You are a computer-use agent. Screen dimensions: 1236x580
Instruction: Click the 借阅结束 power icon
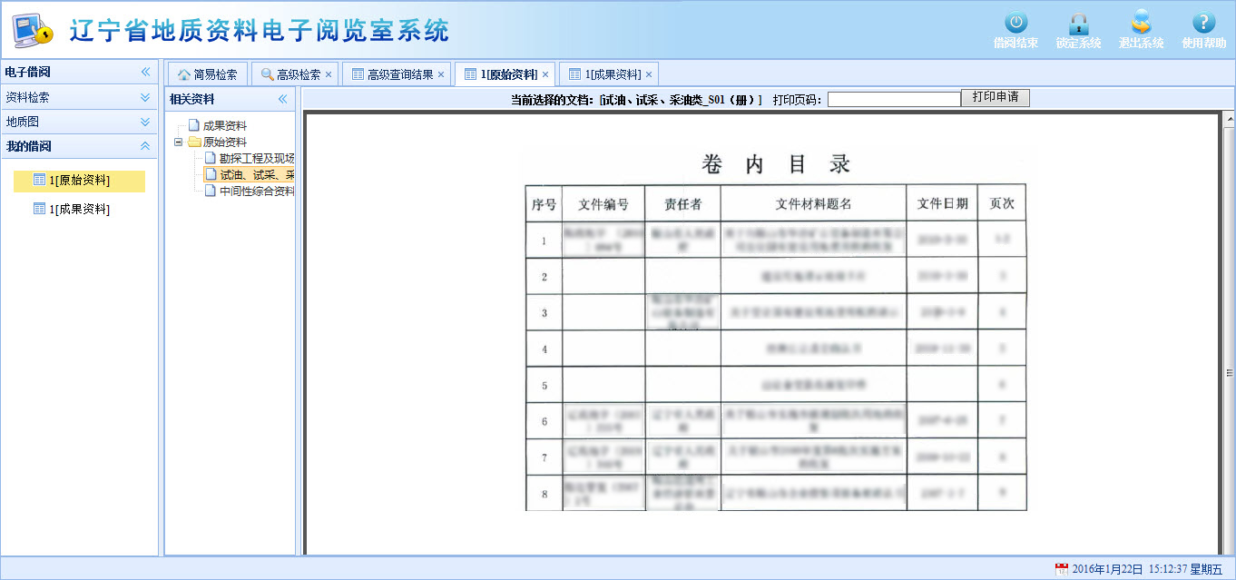[1015, 24]
